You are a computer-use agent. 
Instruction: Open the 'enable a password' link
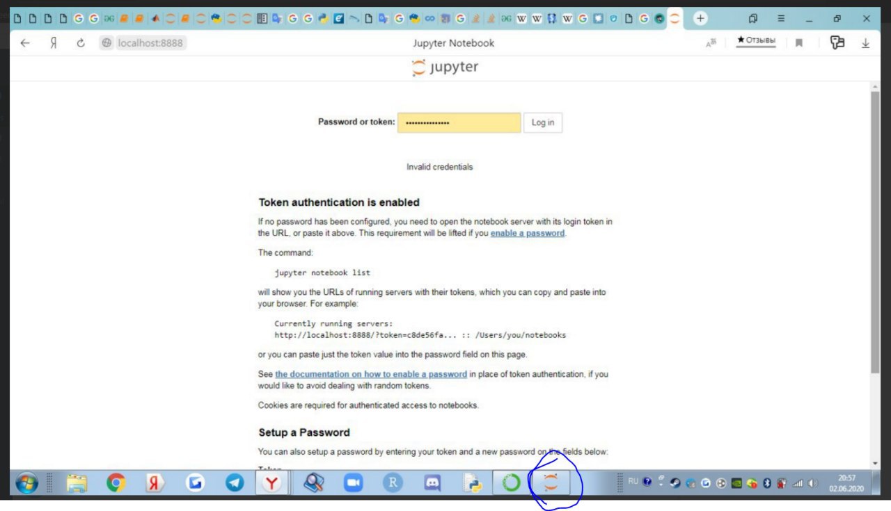[x=528, y=233]
